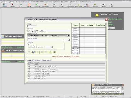Image resolution: width=131 pixels, height=98 pixels.
Task: Click the pencil icon button in the dialog
Action: click(x=29, y=52)
